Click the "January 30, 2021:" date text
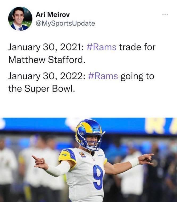The height and width of the screenshot is (202, 177). (46, 47)
